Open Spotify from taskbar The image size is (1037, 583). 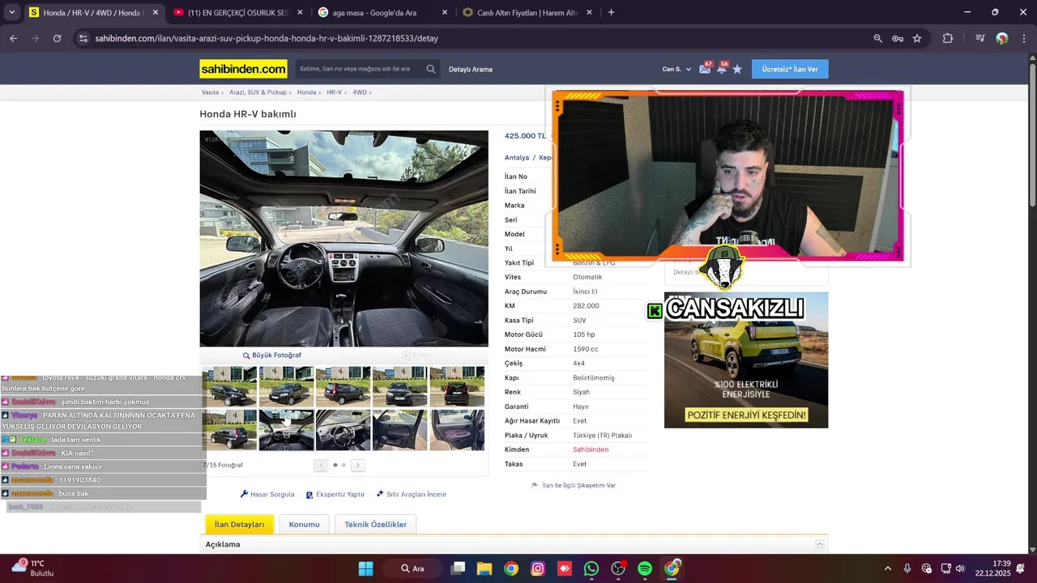[x=645, y=568]
